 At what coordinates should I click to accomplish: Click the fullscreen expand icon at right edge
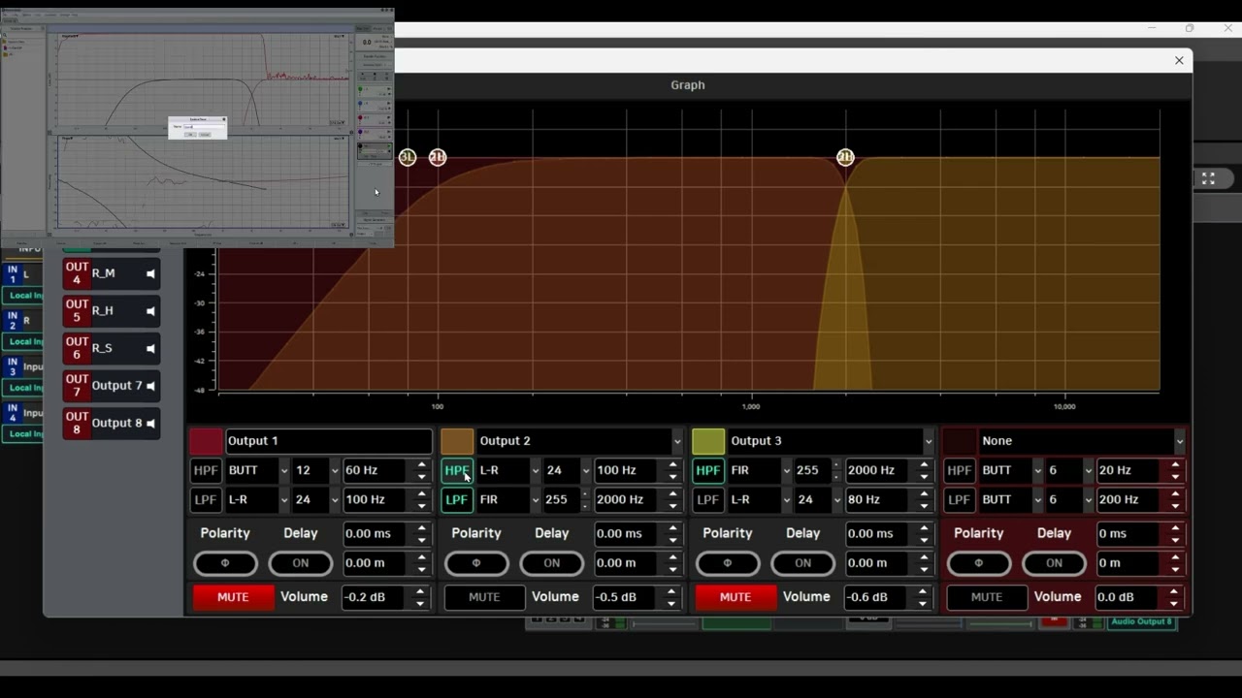pos(1208,178)
